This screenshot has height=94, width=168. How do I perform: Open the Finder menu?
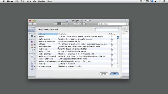tap(10, 1)
